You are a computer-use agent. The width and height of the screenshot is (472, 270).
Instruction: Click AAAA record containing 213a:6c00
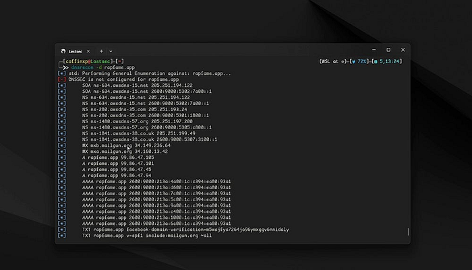pos(156,224)
